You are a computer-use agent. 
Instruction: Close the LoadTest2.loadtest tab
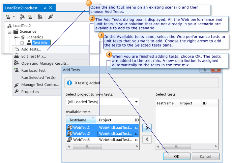pyautogui.click(x=51, y=8)
